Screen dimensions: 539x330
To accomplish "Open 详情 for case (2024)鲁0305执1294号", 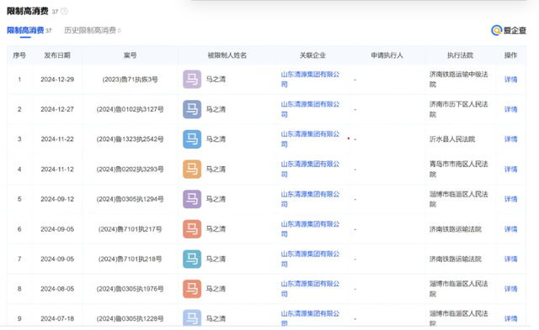I will pyautogui.click(x=510, y=199).
